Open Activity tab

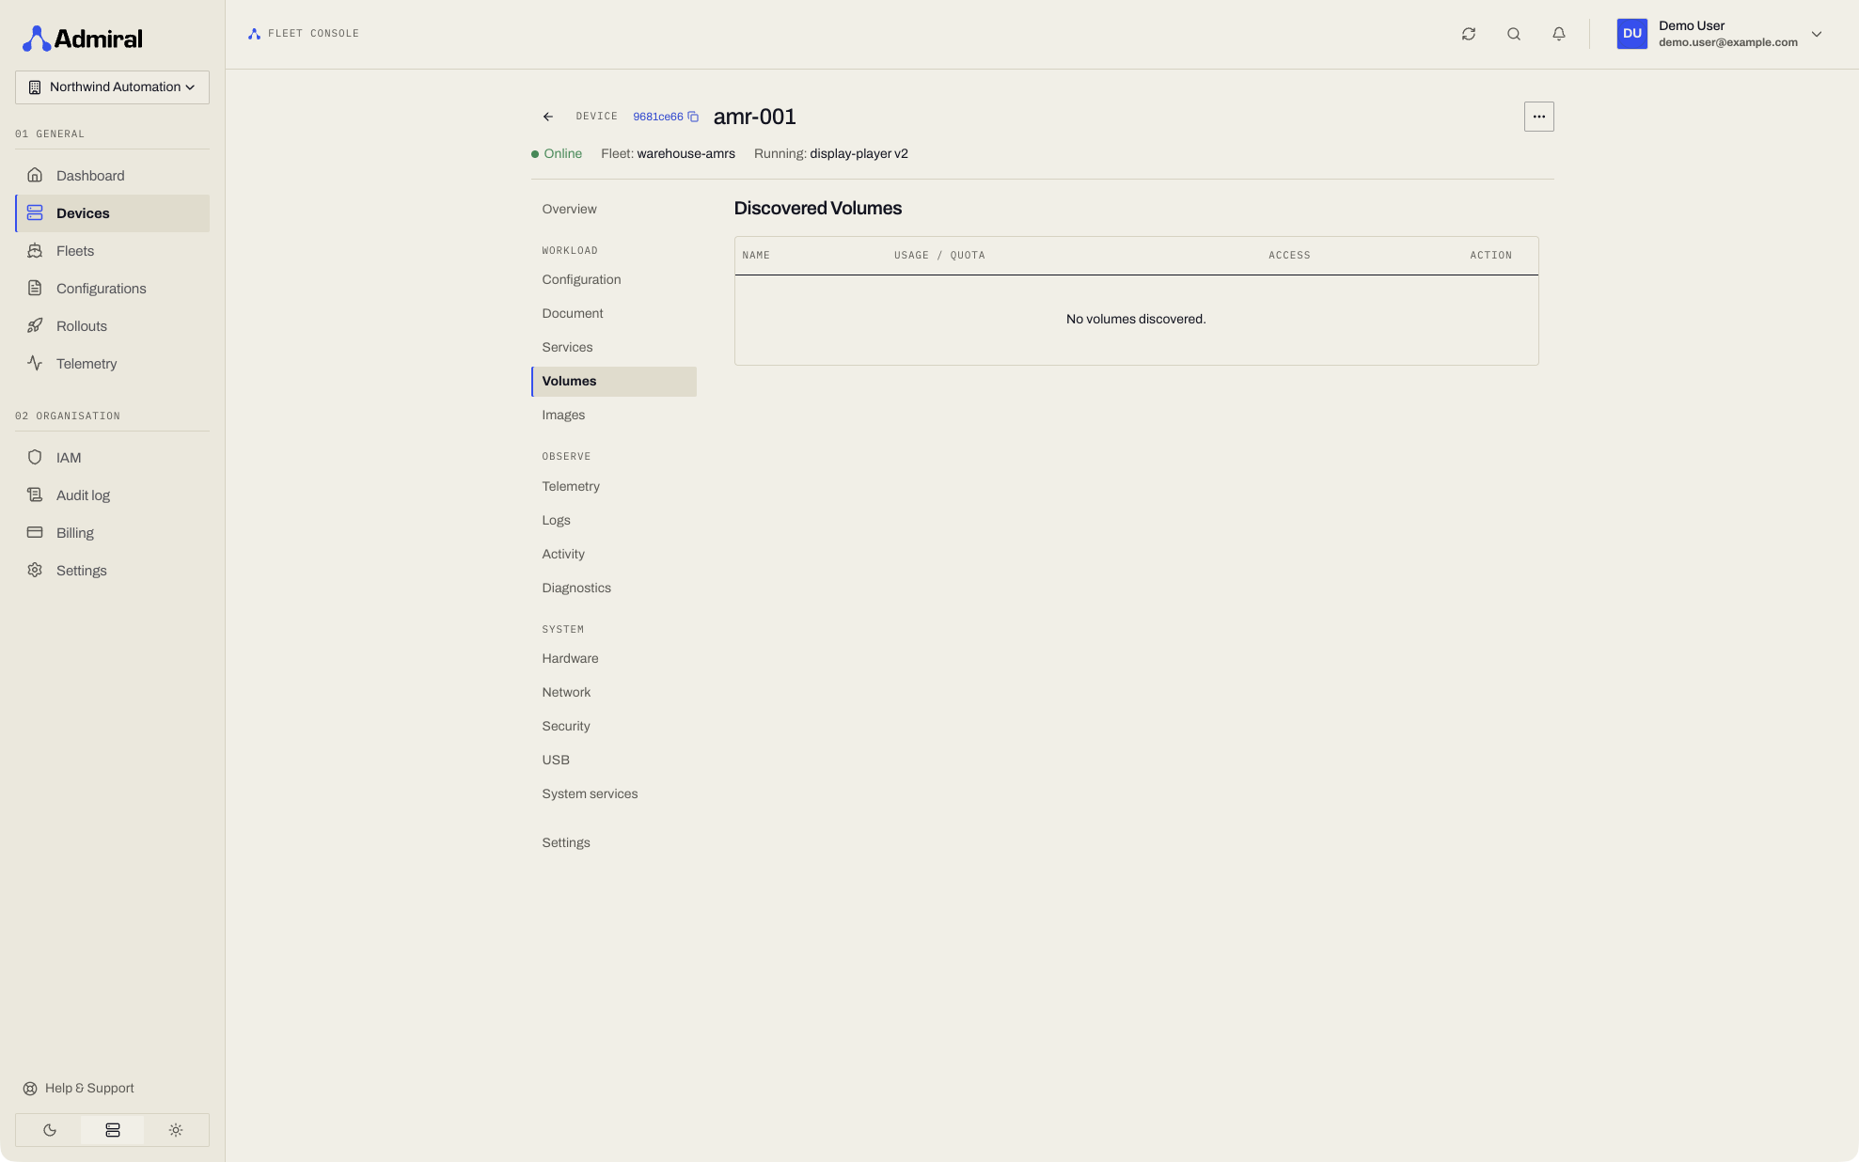point(614,555)
